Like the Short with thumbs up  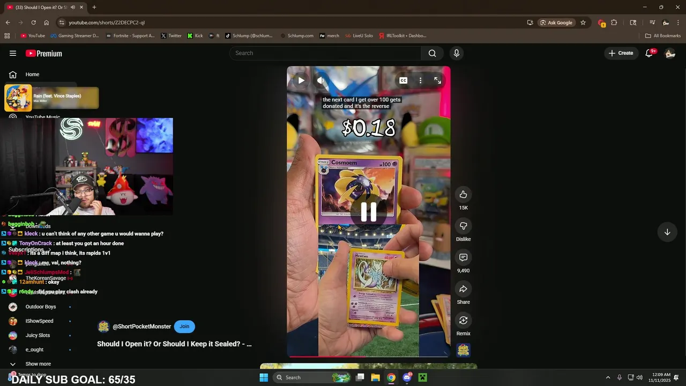click(x=464, y=195)
